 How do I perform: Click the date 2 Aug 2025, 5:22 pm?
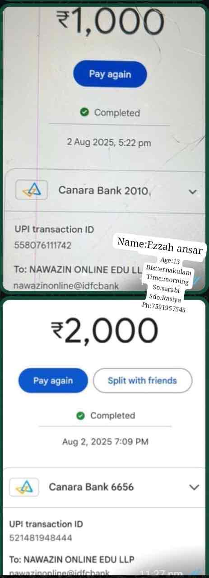click(109, 143)
